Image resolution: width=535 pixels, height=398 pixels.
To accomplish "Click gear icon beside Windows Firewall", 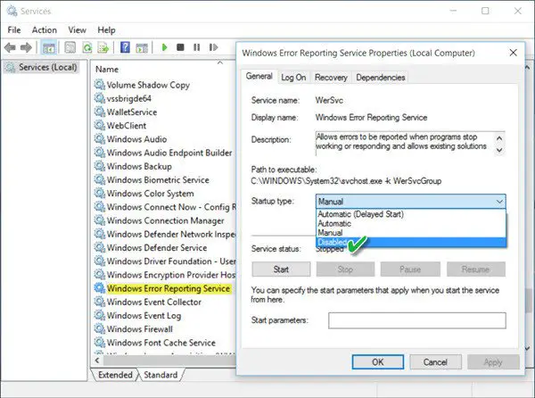I will click(99, 328).
